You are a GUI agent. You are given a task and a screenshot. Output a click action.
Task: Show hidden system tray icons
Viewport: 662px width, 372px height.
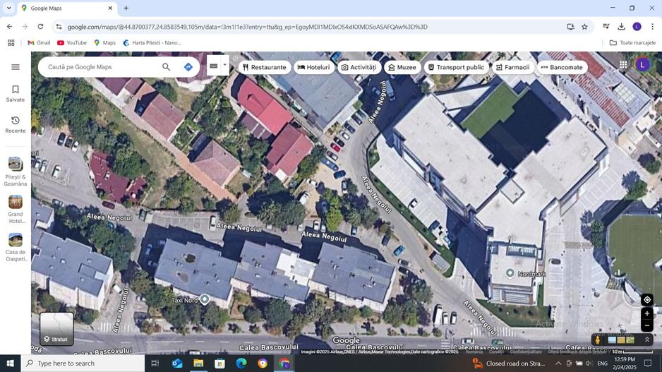[558, 363]
